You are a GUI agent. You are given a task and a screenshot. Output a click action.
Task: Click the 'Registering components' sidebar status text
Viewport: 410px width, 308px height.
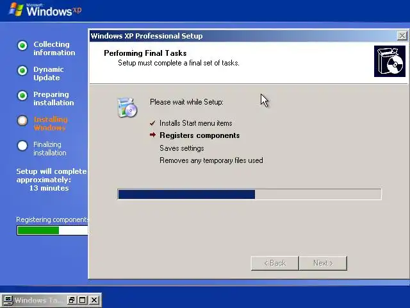[52, 219]
